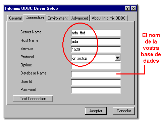Go to the Advanced tab
Image resolution: width=164 pixels, height=124 pixels.
pyautogui.click(x=79, y=18)
